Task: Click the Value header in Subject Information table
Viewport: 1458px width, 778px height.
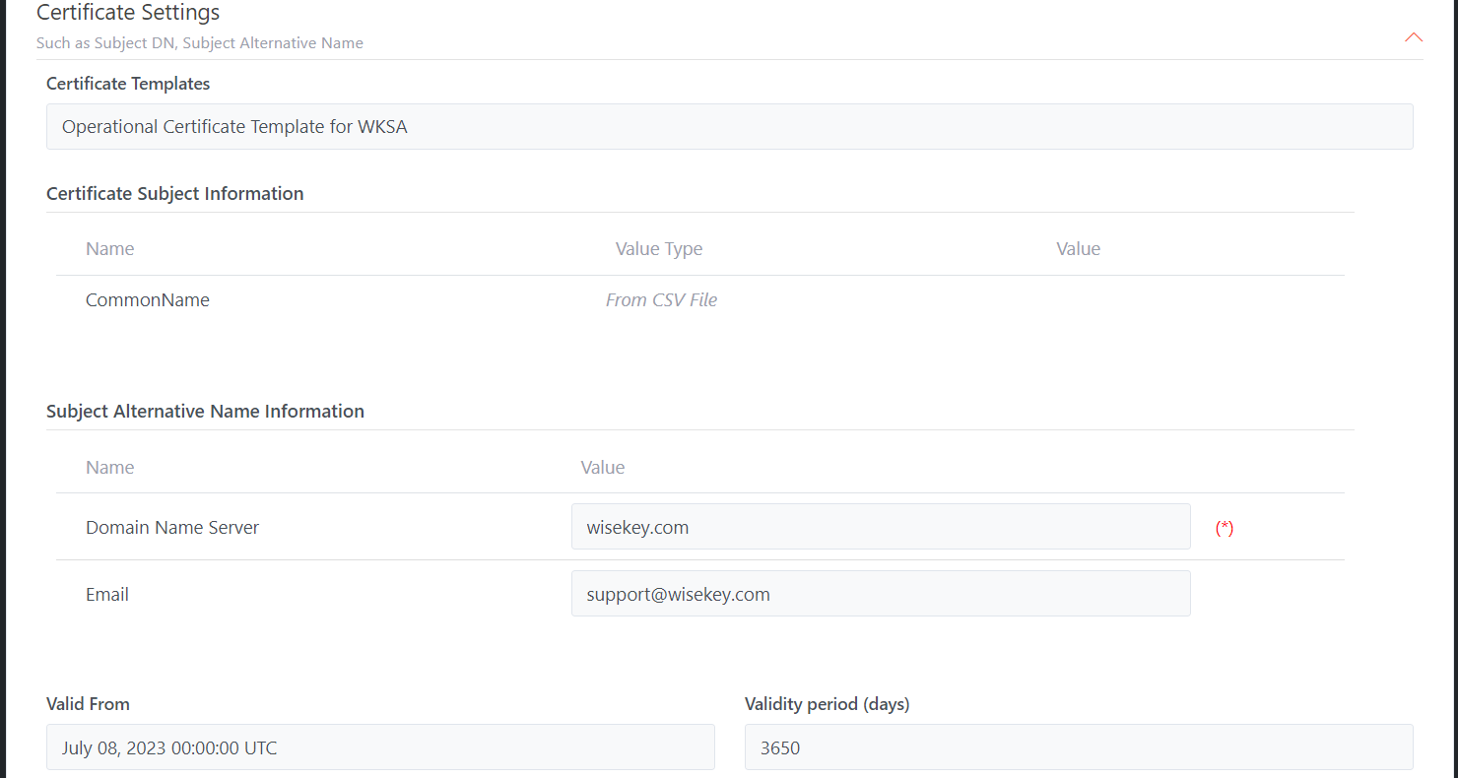Action: point(1078,249)
